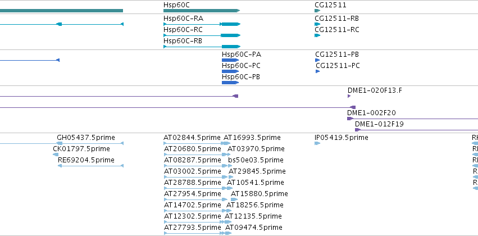Click Hsp60C-PA protein block

tap(230, 60)
